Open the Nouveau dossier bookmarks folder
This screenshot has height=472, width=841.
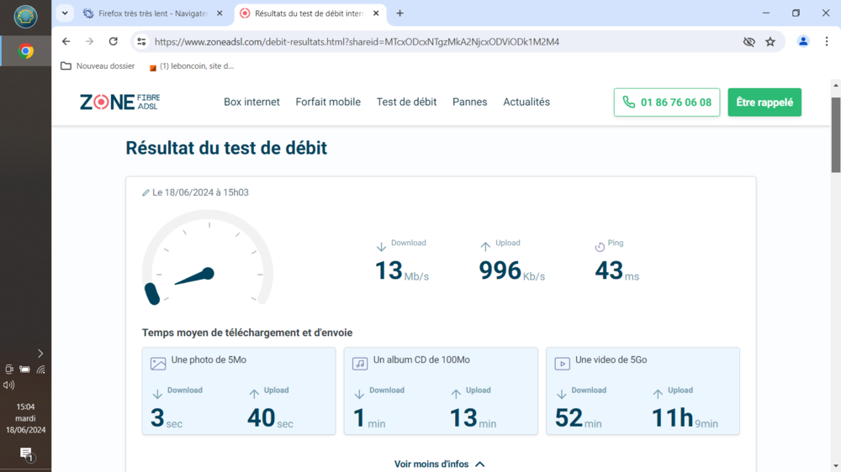[98, 66]
